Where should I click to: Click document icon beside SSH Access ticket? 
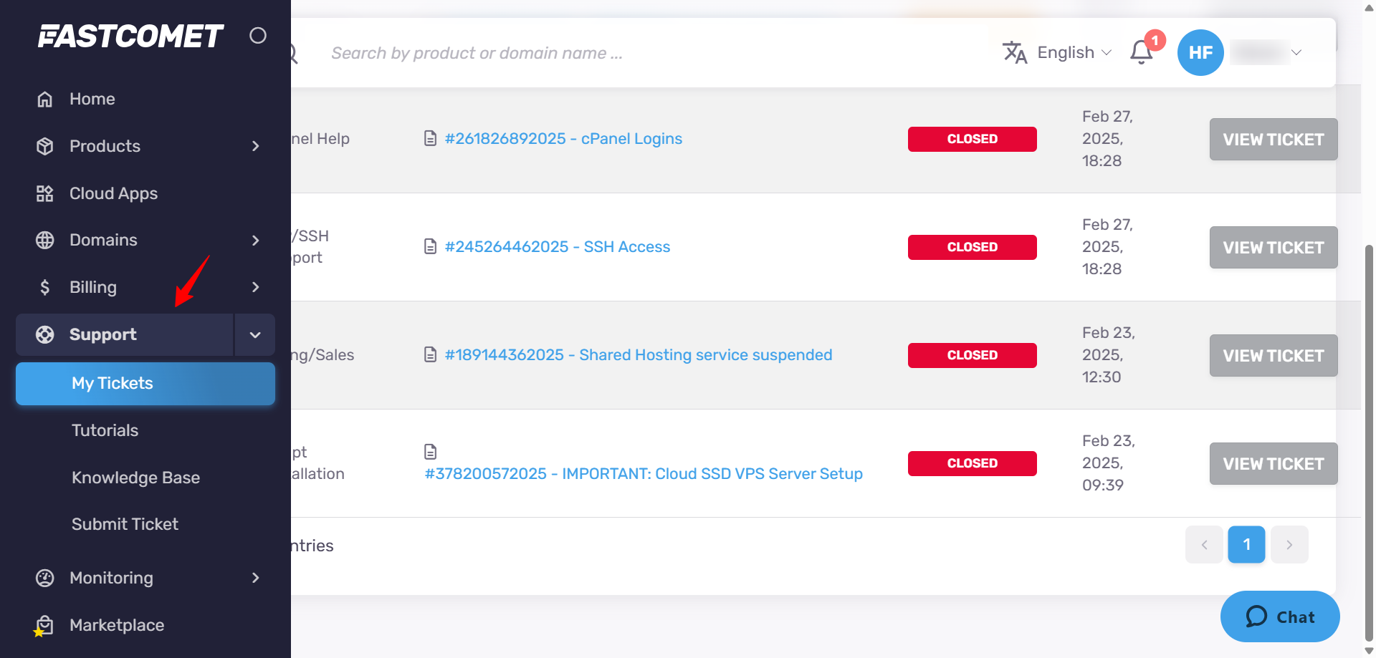point(430,246)
